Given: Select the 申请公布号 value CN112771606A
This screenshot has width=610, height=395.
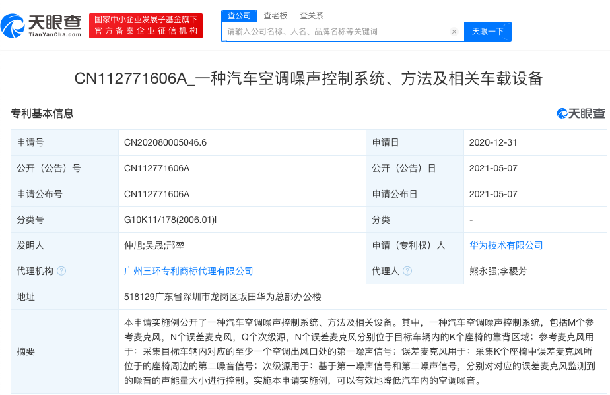Looking at the screenshot, I should (x=156, y=194).
